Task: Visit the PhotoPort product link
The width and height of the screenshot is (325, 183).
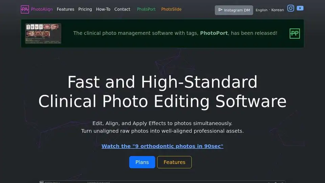Action: (x=146, y=9)
